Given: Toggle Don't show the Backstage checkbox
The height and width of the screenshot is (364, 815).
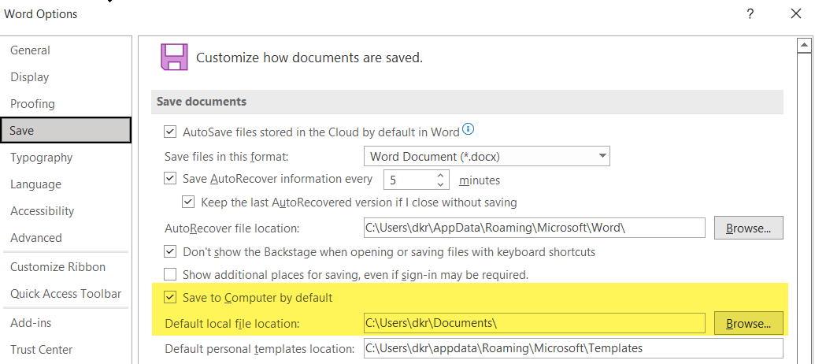Looking at the screenshot, I should click(170, 252).
